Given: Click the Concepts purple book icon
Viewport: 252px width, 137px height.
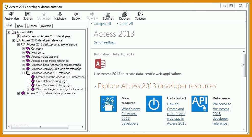Looking at the screenshot, I should pyautogui.click(x=28, y=49).
